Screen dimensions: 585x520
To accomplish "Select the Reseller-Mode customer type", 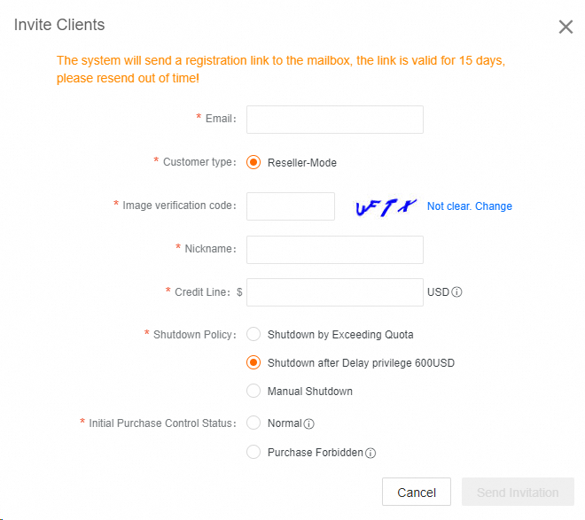I will 253,162.
